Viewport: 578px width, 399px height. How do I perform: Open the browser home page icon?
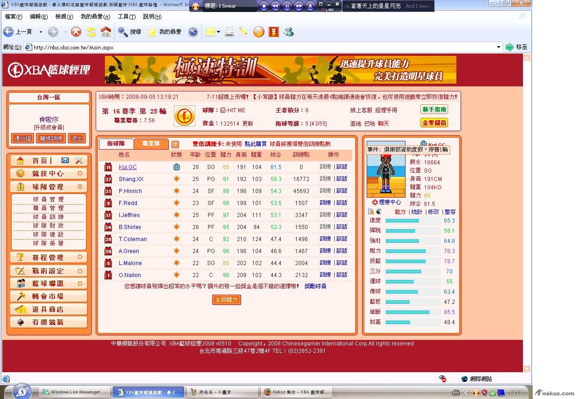coord(106,32)
